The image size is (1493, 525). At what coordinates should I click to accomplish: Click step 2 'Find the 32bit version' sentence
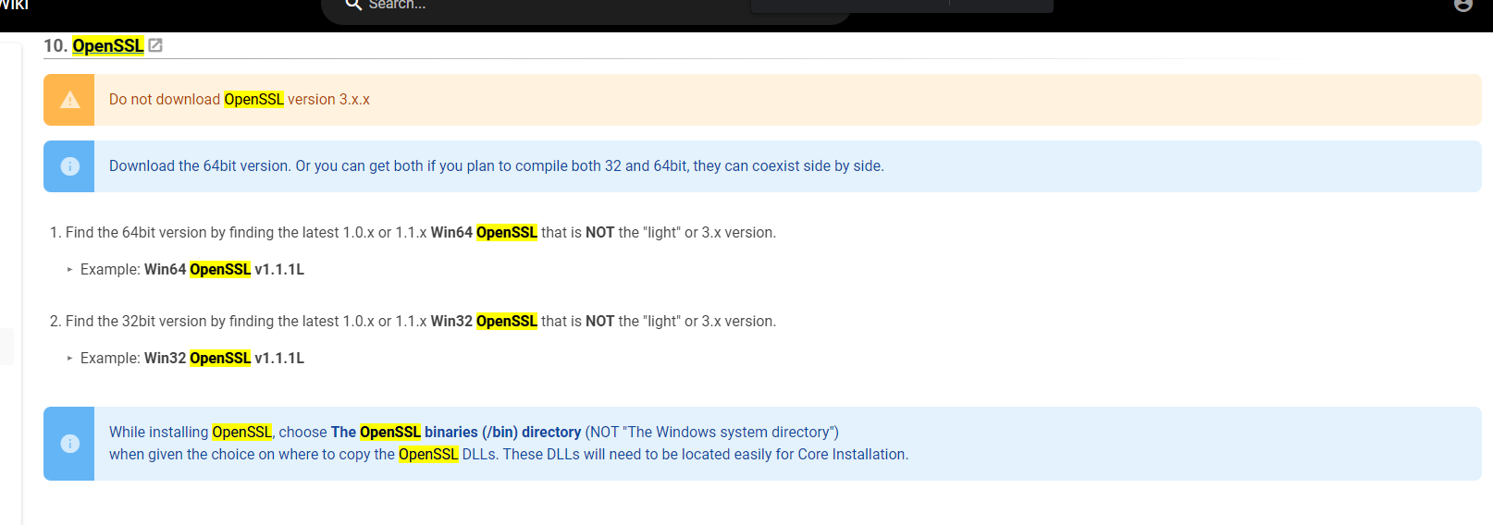(x=421, y=322)
